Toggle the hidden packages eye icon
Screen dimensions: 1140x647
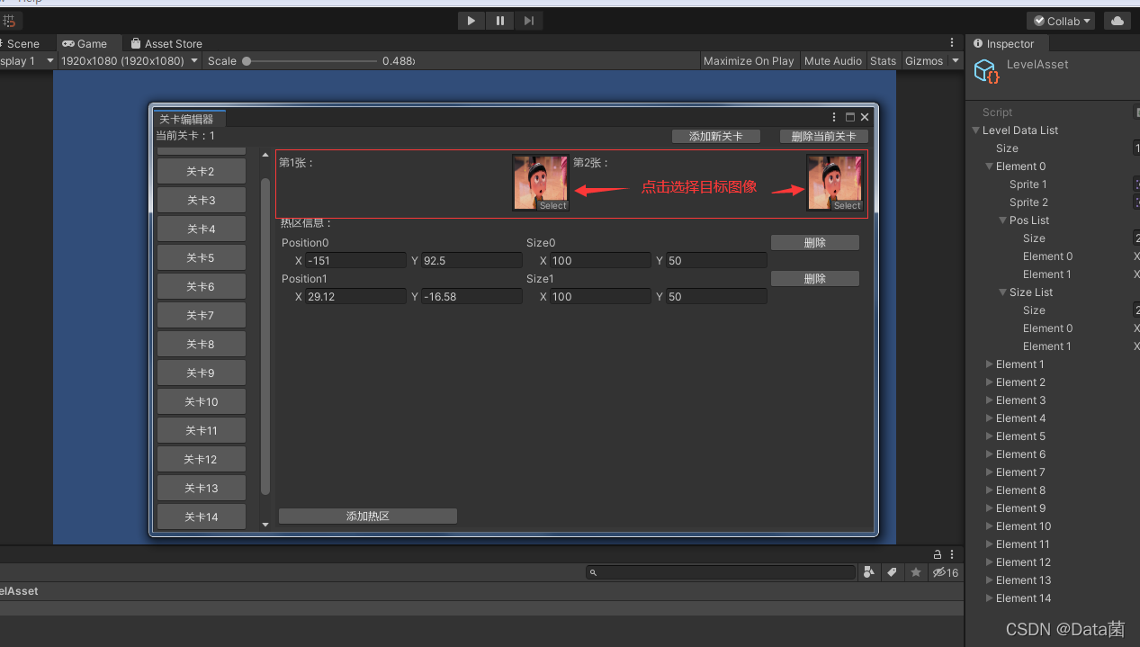coord(946,572)
